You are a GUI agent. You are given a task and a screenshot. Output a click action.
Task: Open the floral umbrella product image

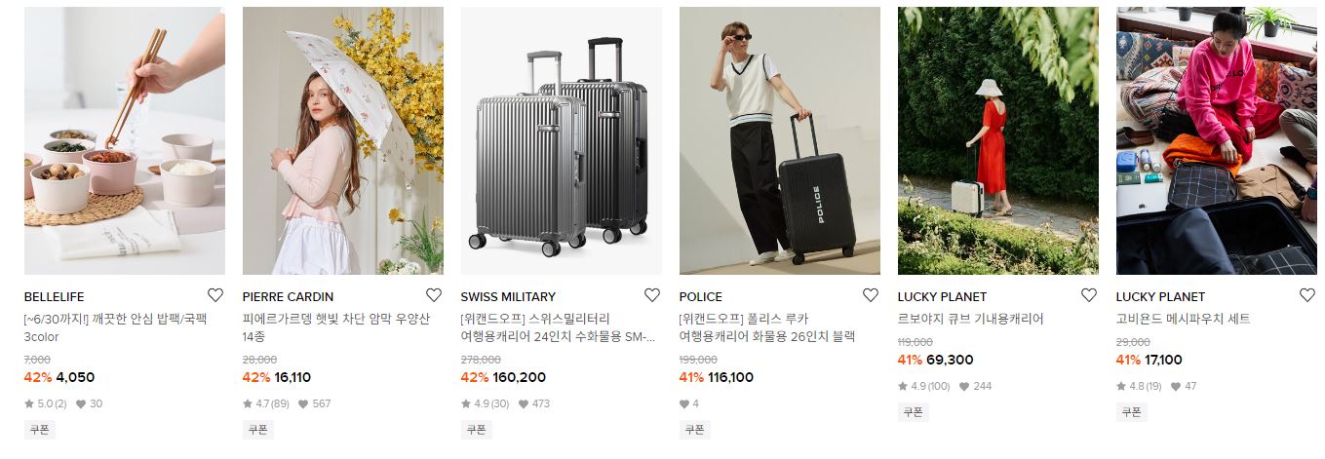pyautogui.click(x=343, y=141)
